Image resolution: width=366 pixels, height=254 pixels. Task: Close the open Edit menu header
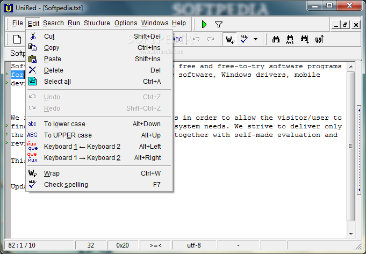point(33,23)
